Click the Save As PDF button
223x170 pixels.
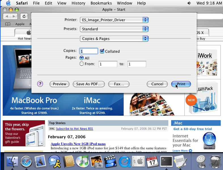tap(89, 84)
